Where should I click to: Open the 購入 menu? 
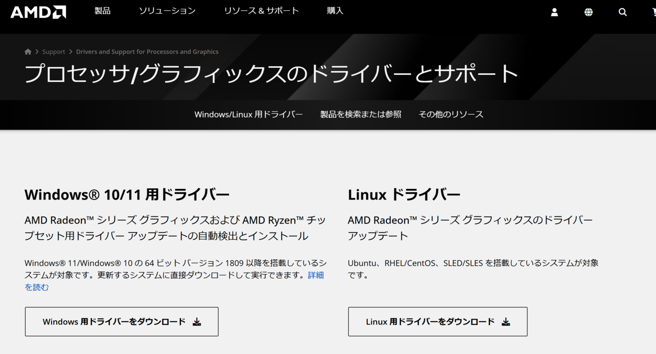[335, 11]
